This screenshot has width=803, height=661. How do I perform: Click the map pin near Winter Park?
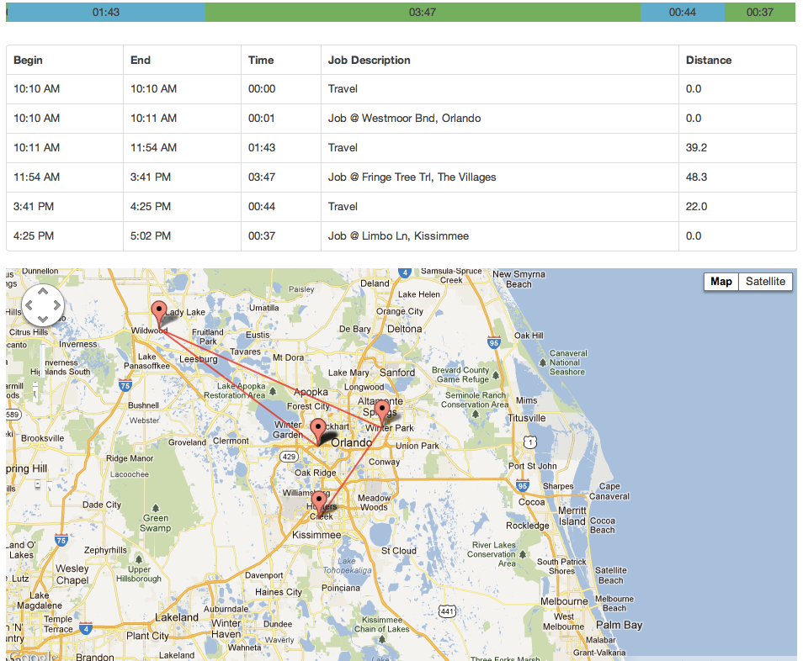381,412
